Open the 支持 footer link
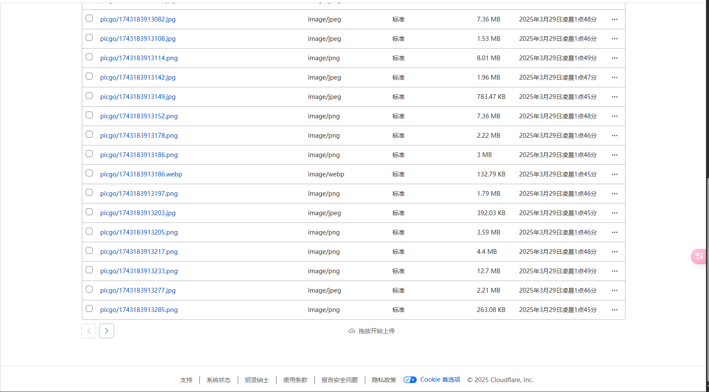This screenshot has width=709, height=392. point(186,380)
